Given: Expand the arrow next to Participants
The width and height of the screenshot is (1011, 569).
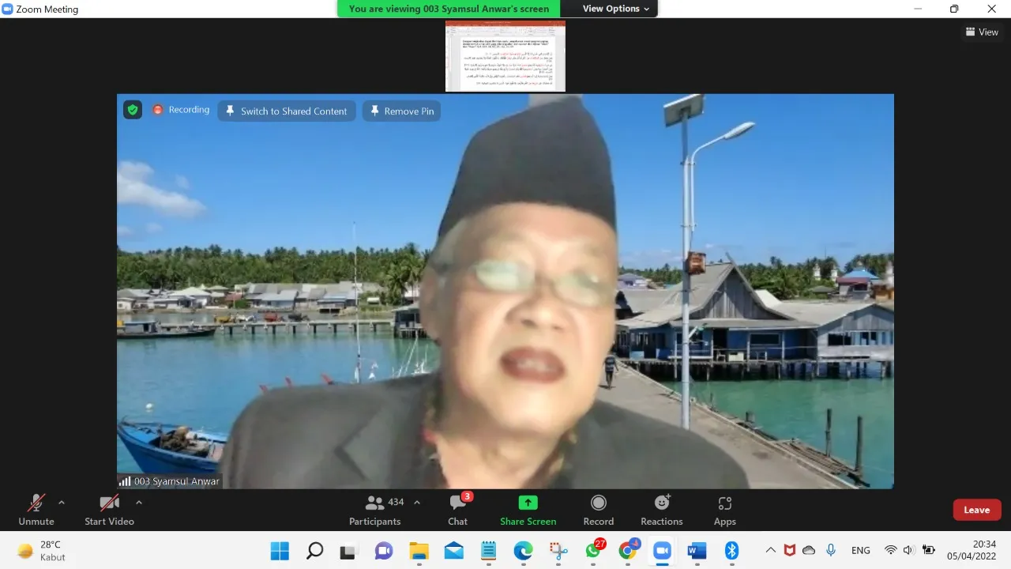Looking at the screenshot, I should (x=417, y=503).
